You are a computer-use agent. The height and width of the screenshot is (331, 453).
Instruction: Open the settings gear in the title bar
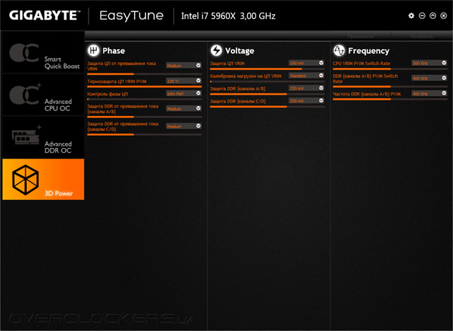point(411,16)
